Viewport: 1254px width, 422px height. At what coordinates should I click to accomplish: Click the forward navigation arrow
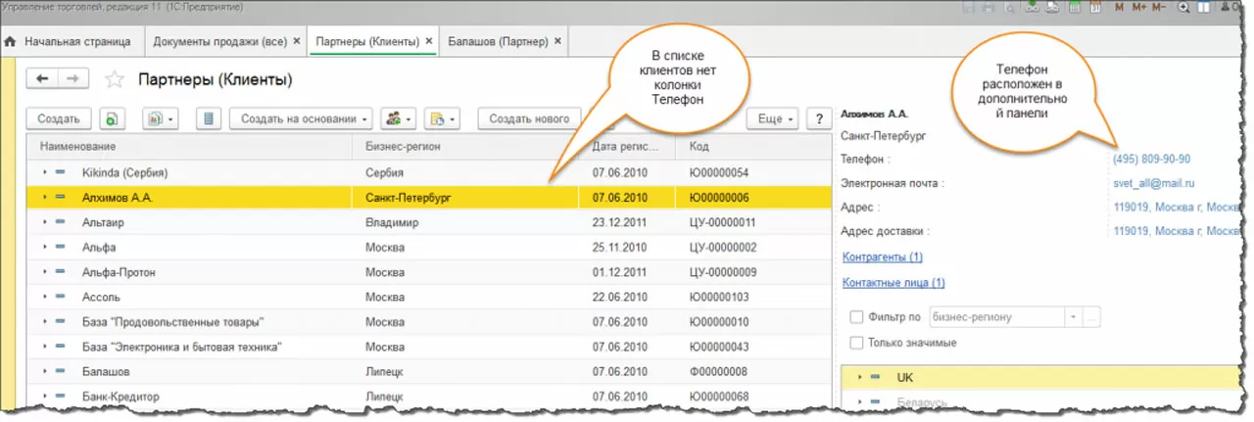coord(72,78)
